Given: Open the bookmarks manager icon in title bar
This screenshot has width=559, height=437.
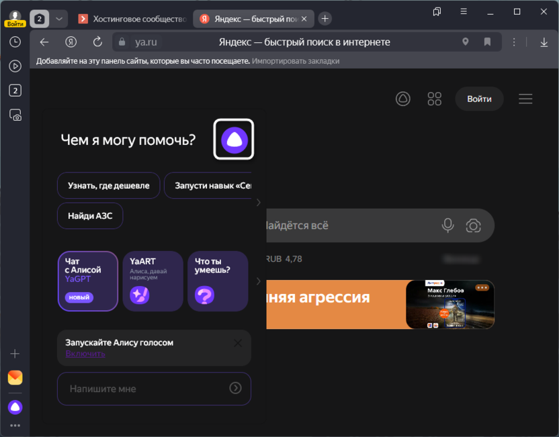Looking at the screenshot, I should tap(437, 12).
